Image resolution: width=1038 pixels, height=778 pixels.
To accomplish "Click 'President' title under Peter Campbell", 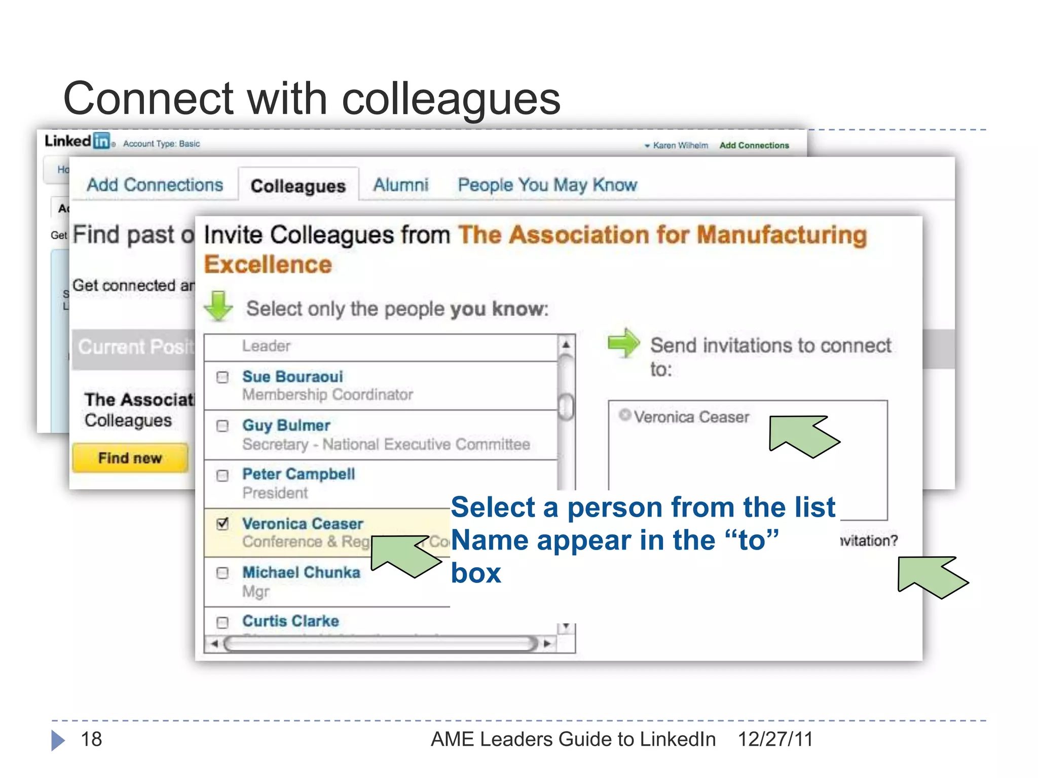I will (275, 493).
